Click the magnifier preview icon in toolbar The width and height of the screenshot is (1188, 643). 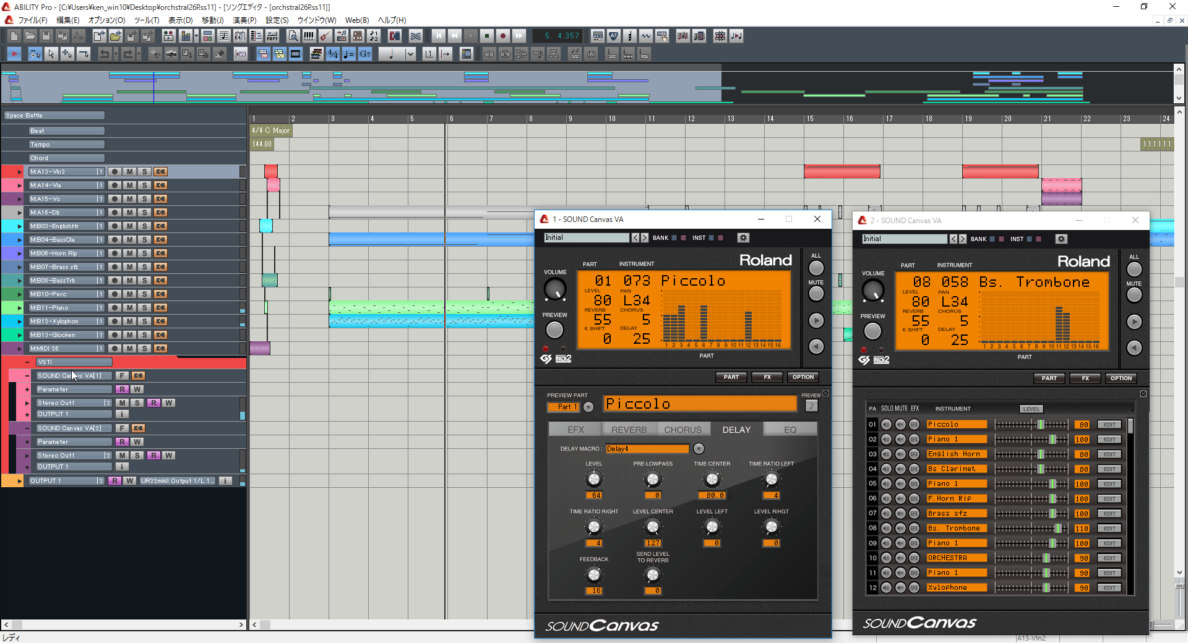[293, 36]
